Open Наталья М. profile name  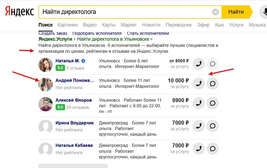click(68, 61)
